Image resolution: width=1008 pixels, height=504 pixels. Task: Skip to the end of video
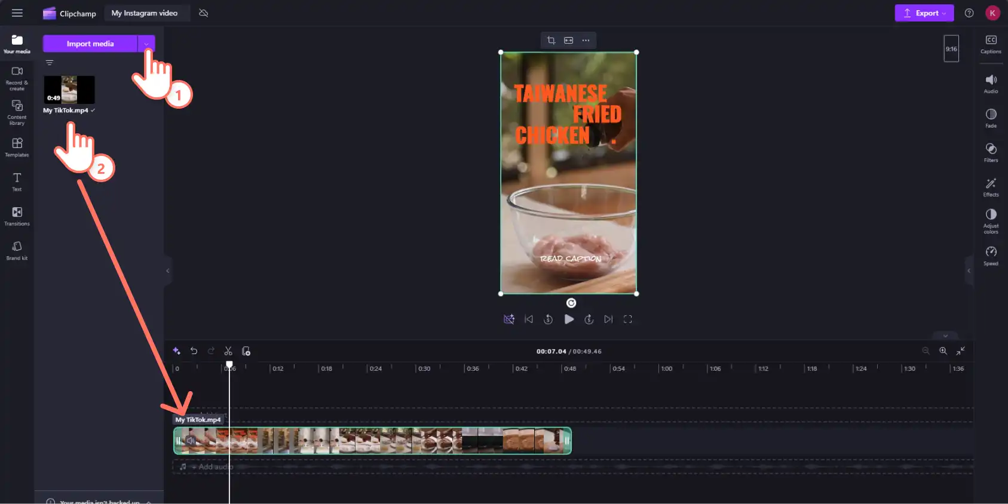click(608, 319)
